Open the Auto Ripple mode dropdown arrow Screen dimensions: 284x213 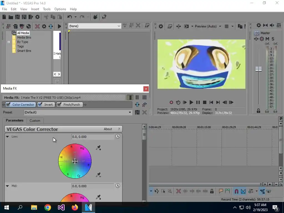point(257,191)
